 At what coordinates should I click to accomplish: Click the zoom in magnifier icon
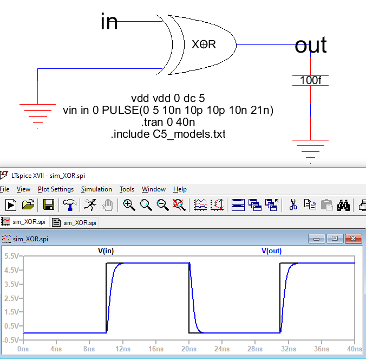pyautogui.click(x=129, y=204)
